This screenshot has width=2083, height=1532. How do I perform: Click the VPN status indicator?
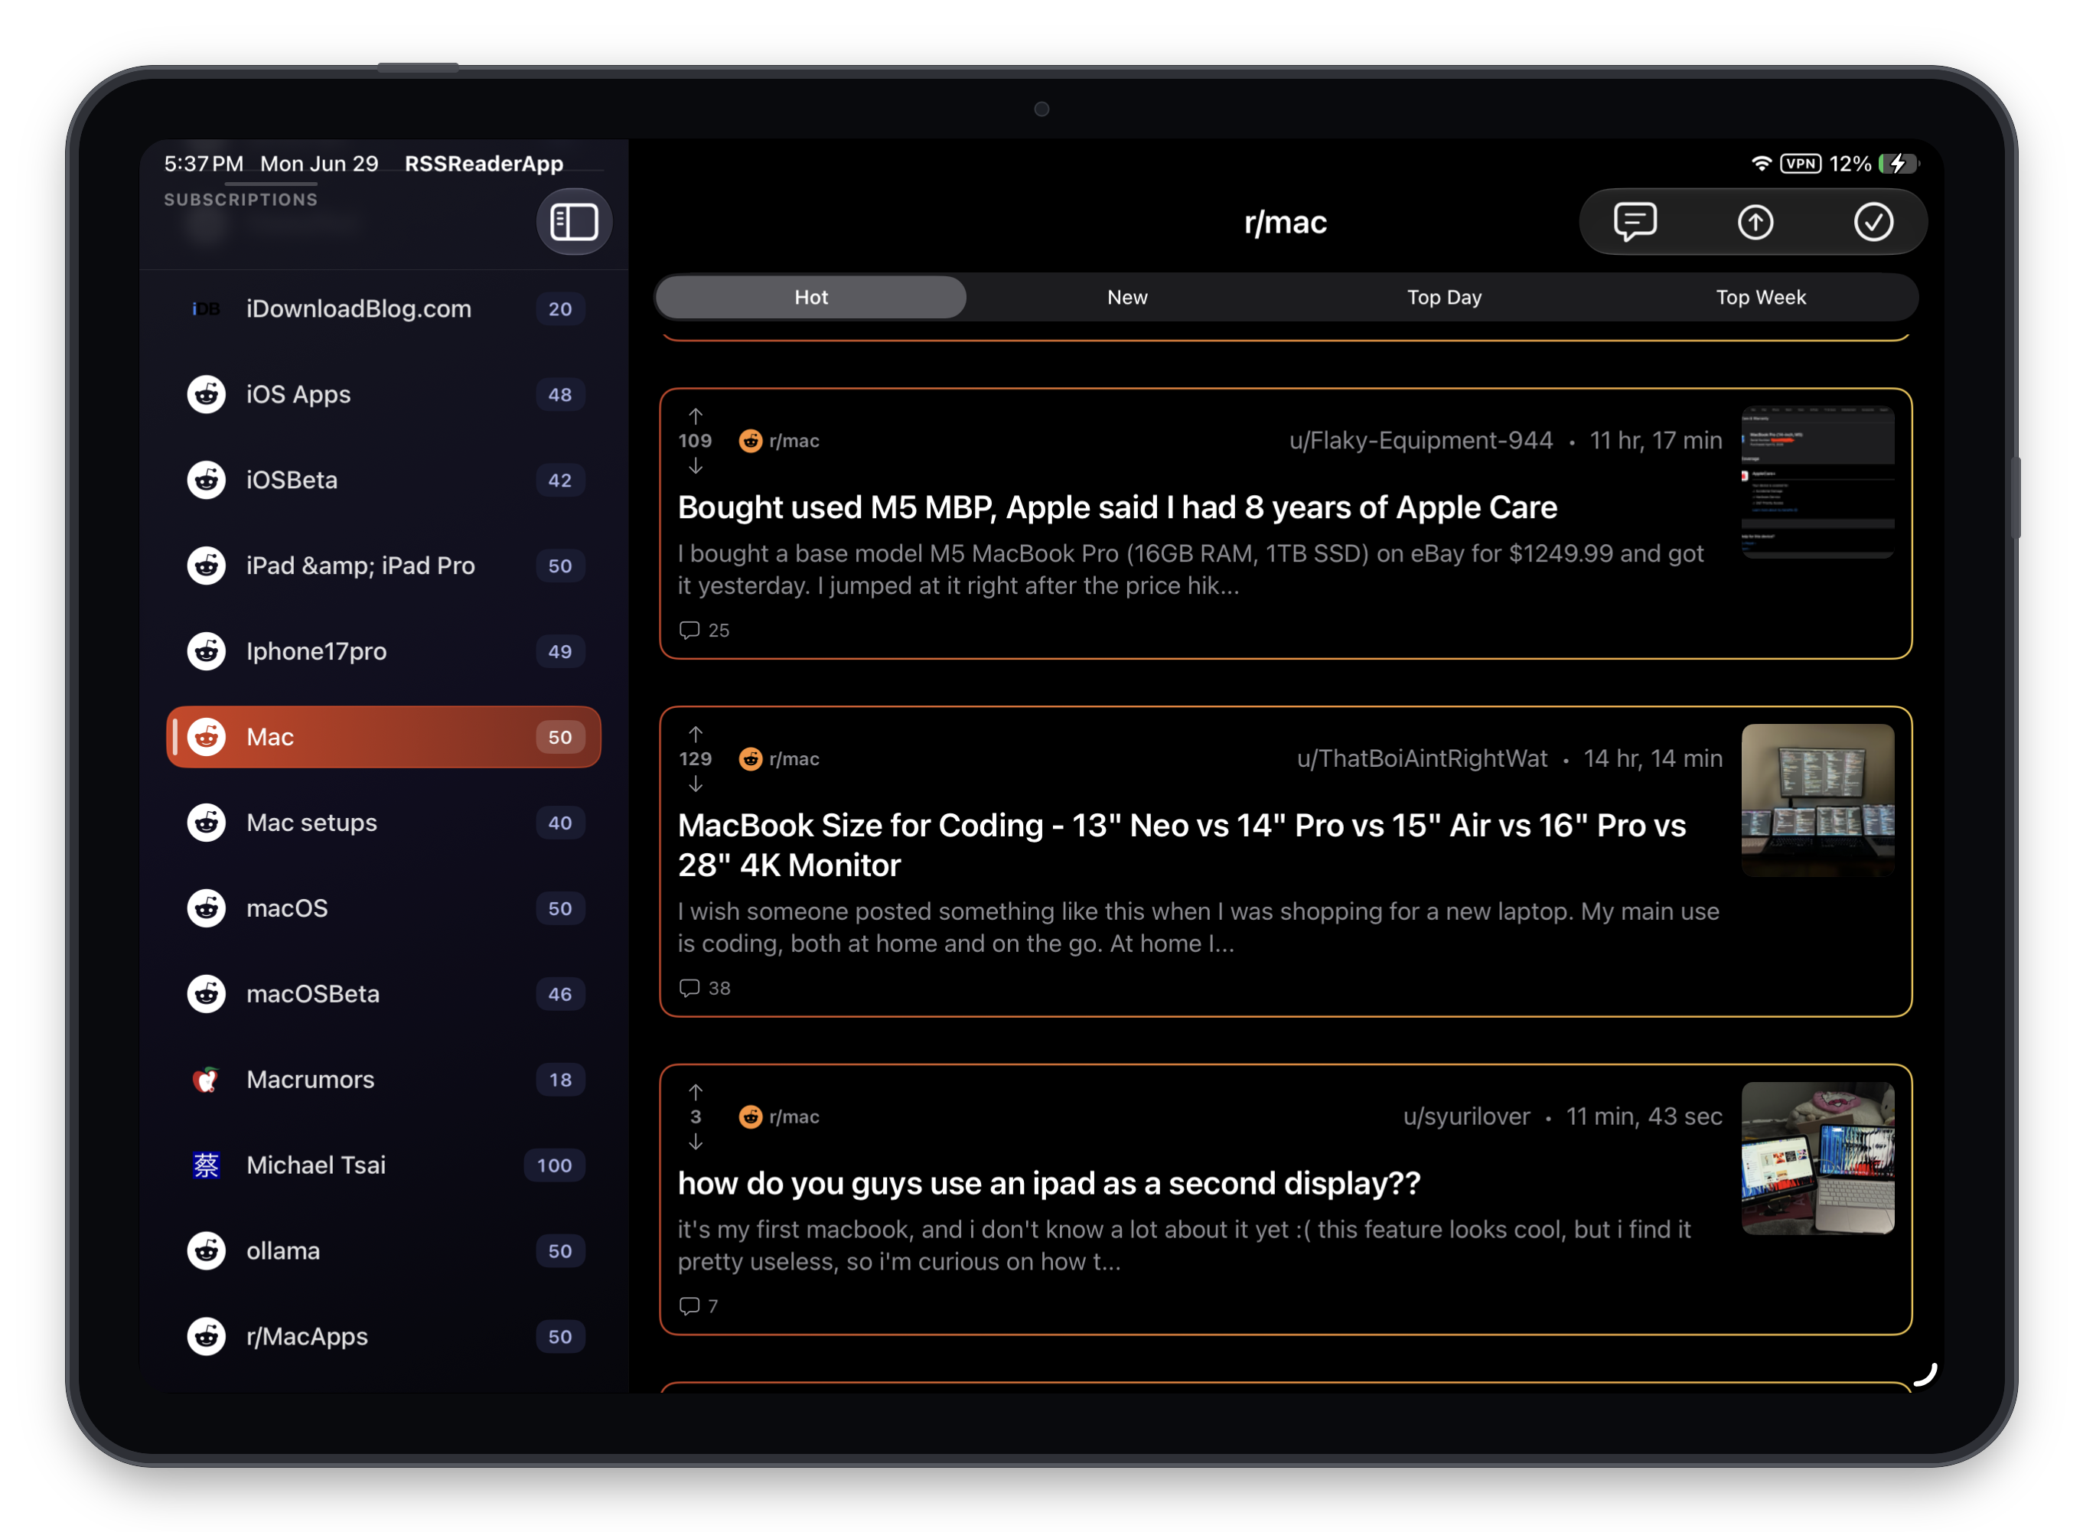[x=1800, y=163]
